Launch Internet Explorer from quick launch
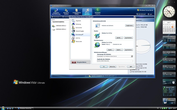Image resolution: width=177 pixels, height=110 pixels. click(12, 108)
